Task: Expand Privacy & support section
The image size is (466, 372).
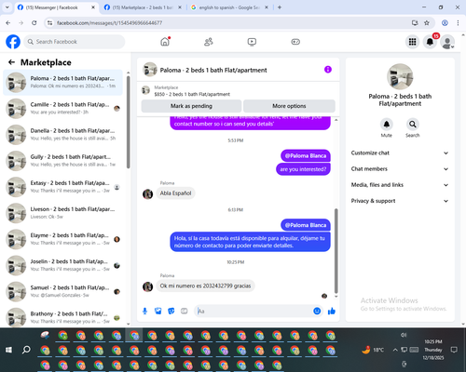Action: [400, 201]
